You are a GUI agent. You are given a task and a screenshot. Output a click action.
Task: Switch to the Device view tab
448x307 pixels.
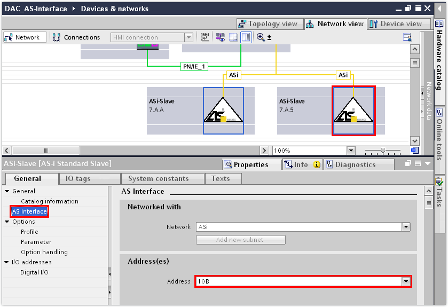click(399, 24)
